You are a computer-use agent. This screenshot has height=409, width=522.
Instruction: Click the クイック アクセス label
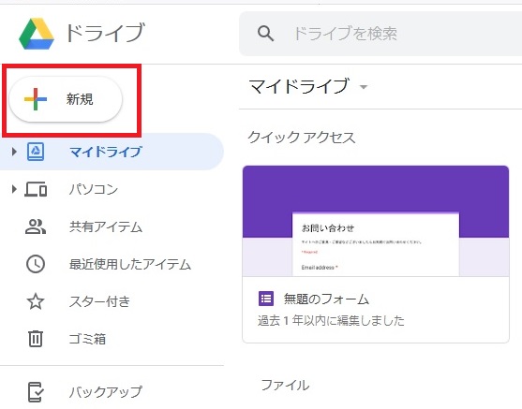302,138
